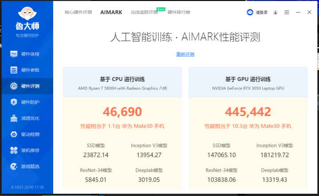Screen dimensions: 319x196
Task: Click GPU SSD模型 value 147065.10
Action: click(x=222, y=155)
